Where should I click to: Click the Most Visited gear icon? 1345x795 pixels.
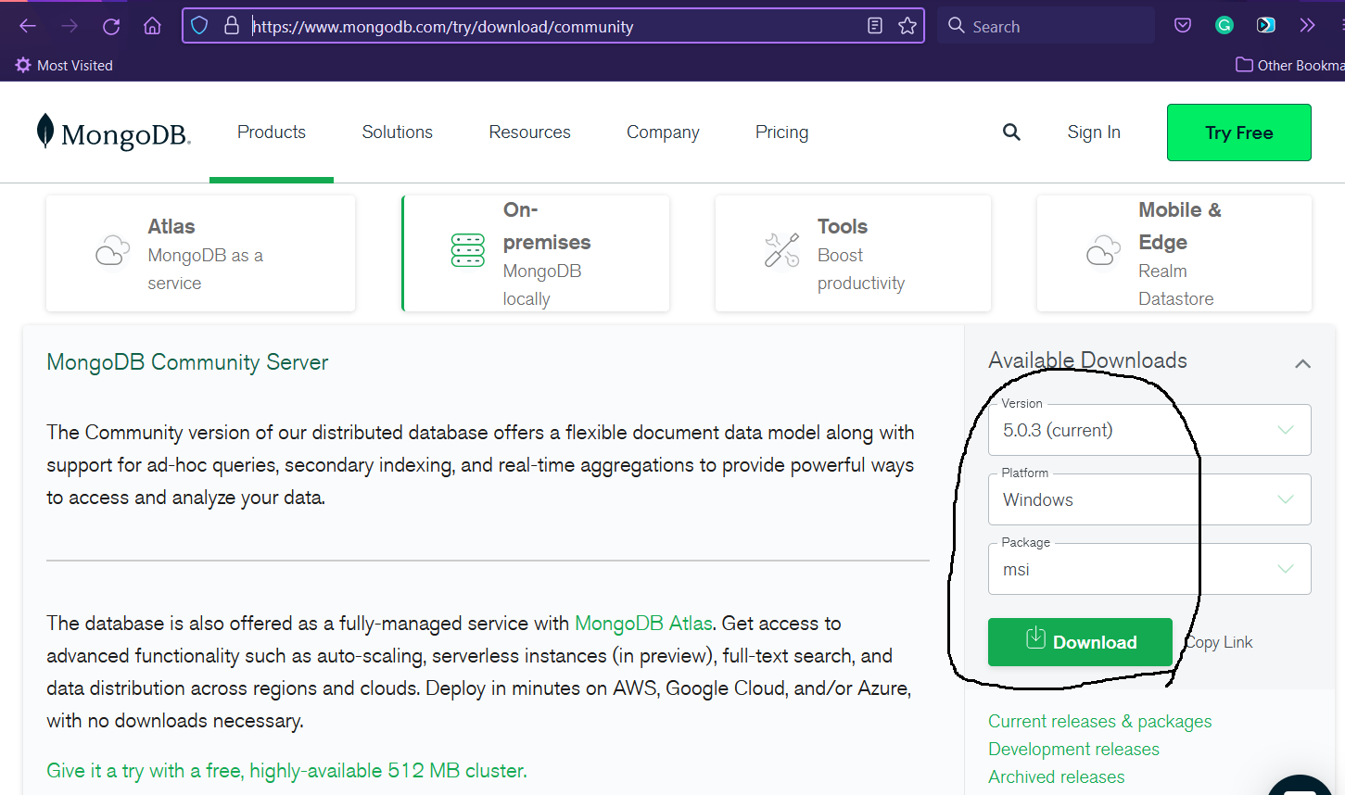pos(23,65)
